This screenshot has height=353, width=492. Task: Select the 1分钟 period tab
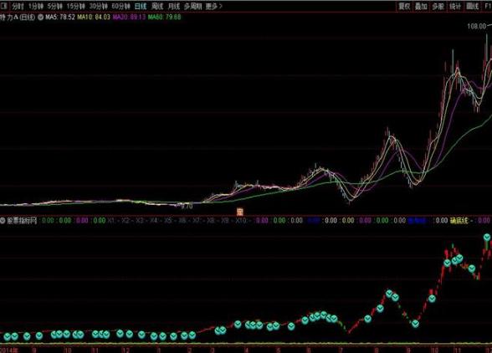pos(36,6)
